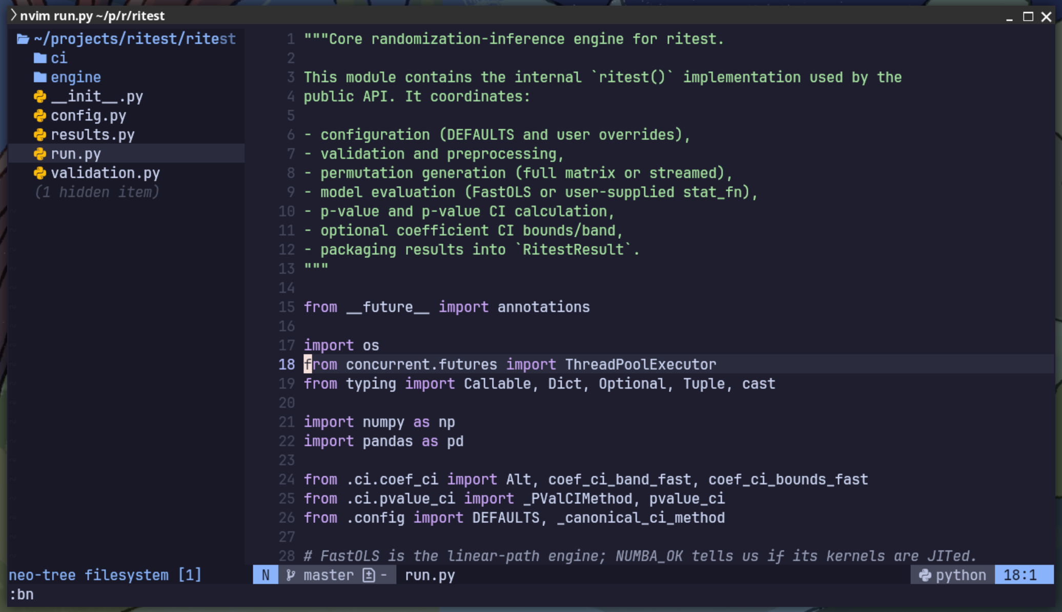Click the folder icon next to ci

(x=40, y=58)
